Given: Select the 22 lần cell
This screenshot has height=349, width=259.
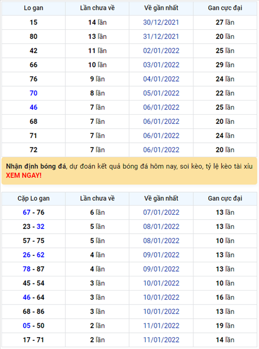Looking at the screenshot, I should tap(225, 93).
